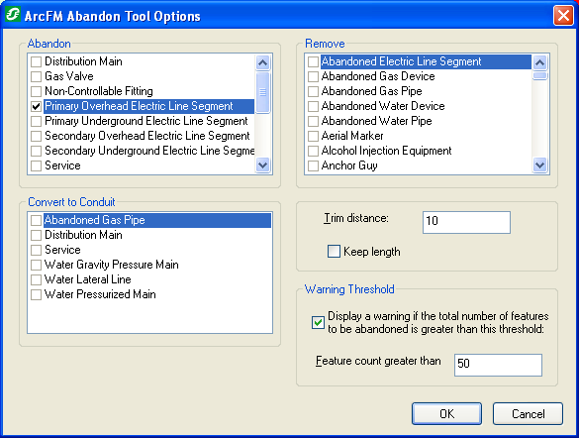This screenshot has width=579, height=438.
Task: Select Water Lateral Line in Convert to Conduit
Action: click(88, 279)
